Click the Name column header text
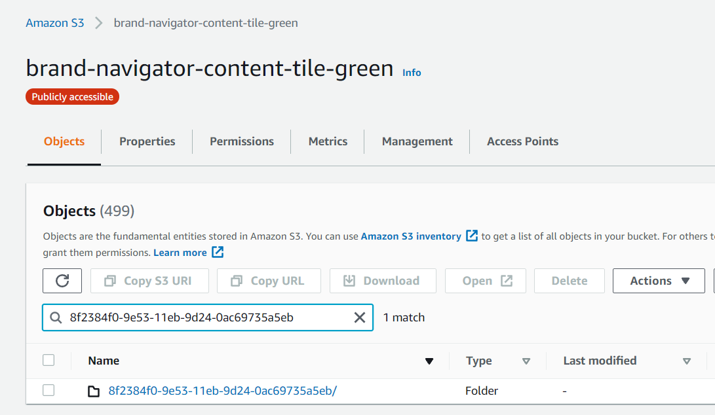This screenshot has height=415, width=715. click(x=104, y=361)
